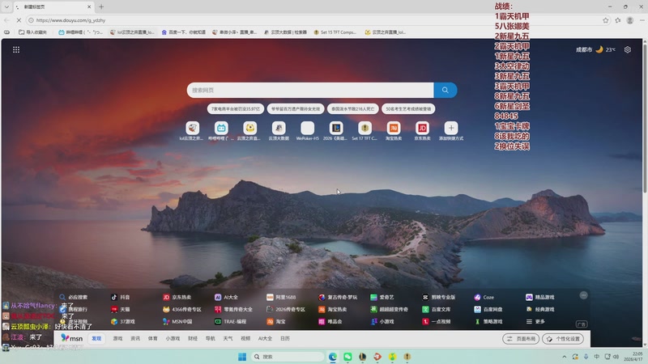Open the Bilibili quick link tile
The image size is (648, 364).
(x=221, y=129)
